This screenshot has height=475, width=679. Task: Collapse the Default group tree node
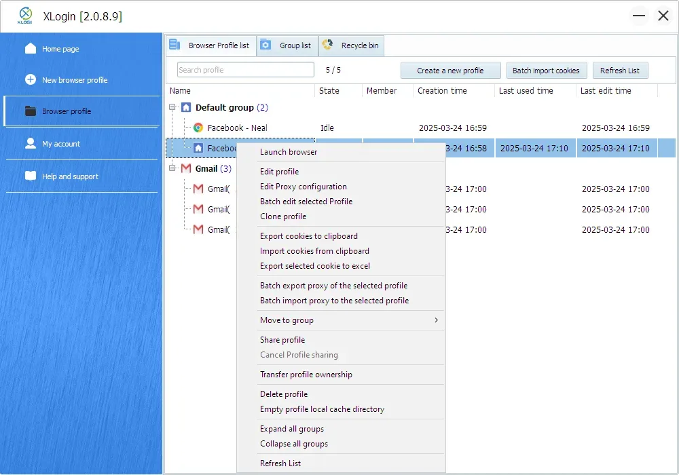tap(172, 107)
